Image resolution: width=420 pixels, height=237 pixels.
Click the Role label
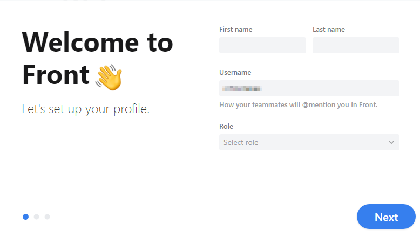point(226,126)
